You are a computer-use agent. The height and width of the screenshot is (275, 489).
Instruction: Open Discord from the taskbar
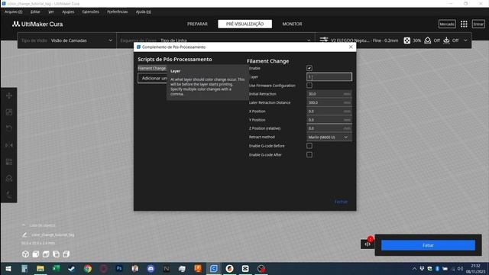151,268
